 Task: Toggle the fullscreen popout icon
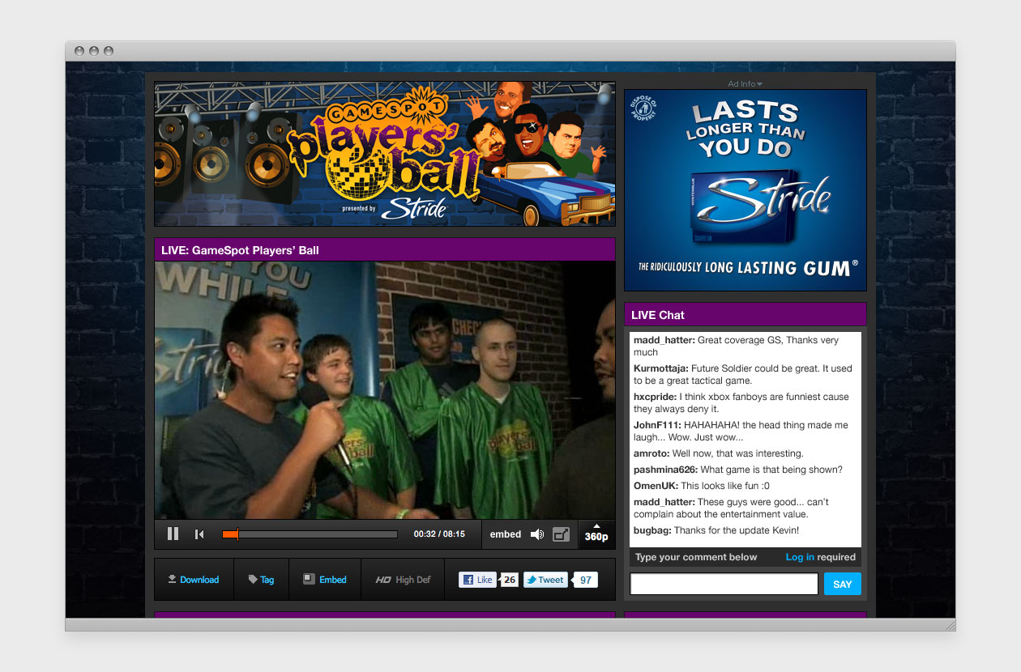click(x=562, y=534)
